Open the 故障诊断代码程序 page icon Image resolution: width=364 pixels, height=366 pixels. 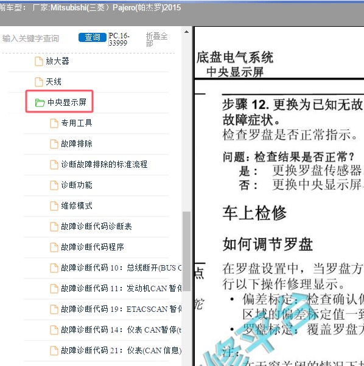click(x=54, y=247)
